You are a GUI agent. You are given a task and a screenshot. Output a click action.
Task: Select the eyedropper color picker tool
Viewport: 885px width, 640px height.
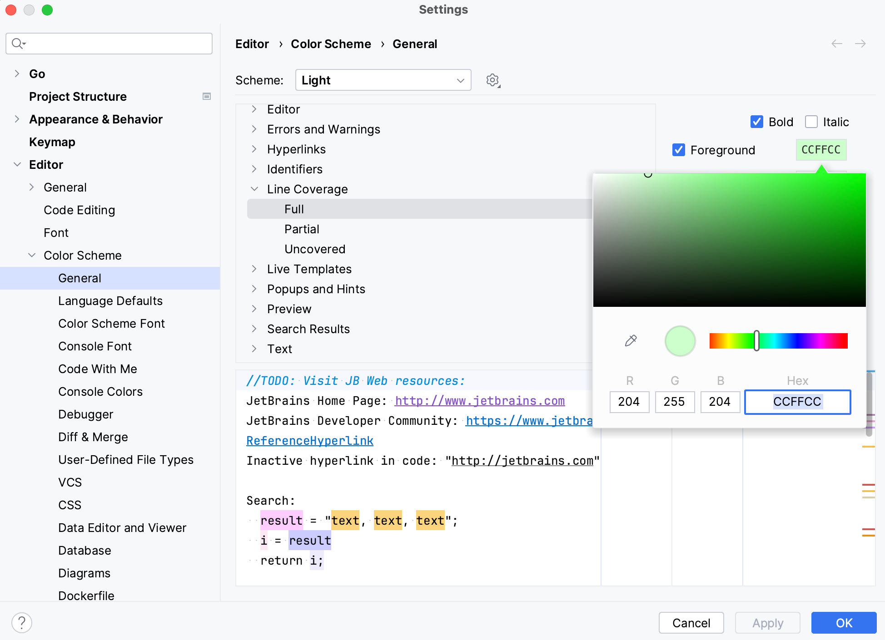pyautogui.click(x=631, y=341)
